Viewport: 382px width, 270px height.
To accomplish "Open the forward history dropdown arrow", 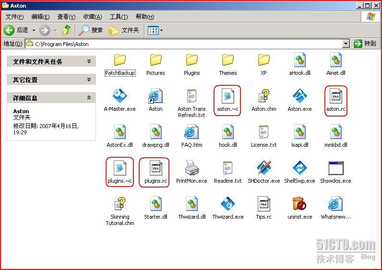I will click(x=55, y=30).
